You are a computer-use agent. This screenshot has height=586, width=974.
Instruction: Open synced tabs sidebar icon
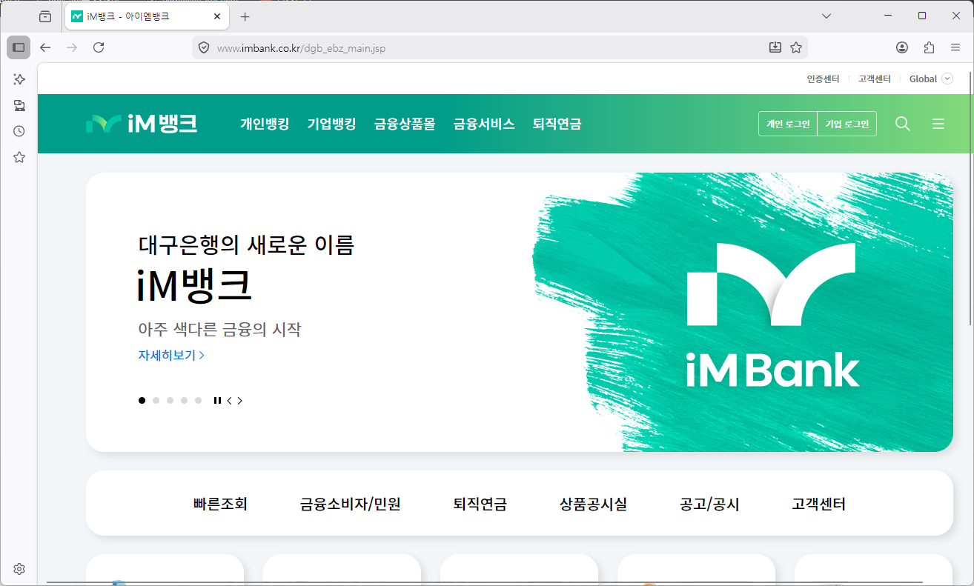point(19,105)
